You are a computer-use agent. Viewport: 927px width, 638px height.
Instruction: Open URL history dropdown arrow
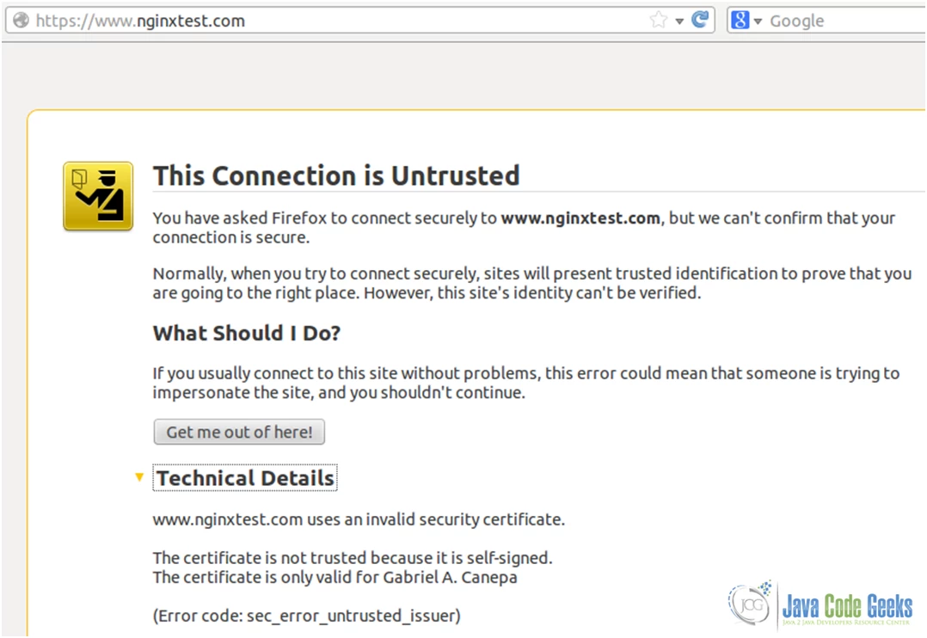click(679, 21)
